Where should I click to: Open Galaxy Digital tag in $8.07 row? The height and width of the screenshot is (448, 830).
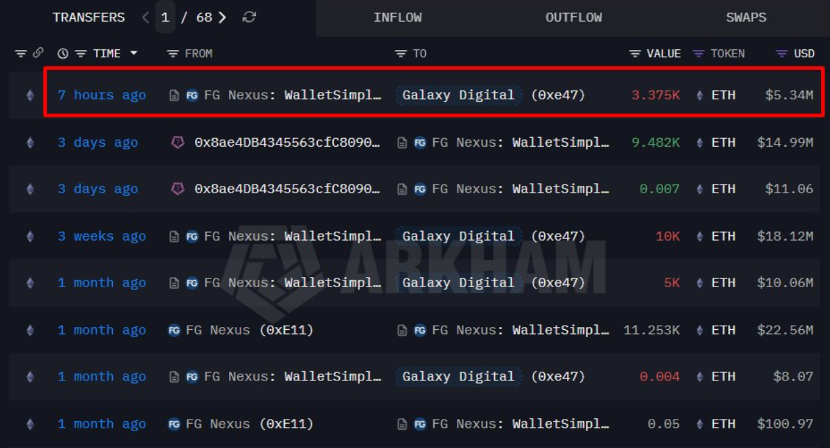pos(458,377)
